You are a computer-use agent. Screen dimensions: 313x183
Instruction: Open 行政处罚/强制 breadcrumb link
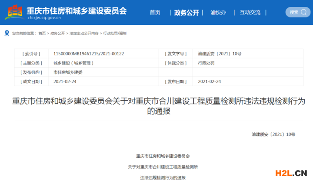click(114, 33)
